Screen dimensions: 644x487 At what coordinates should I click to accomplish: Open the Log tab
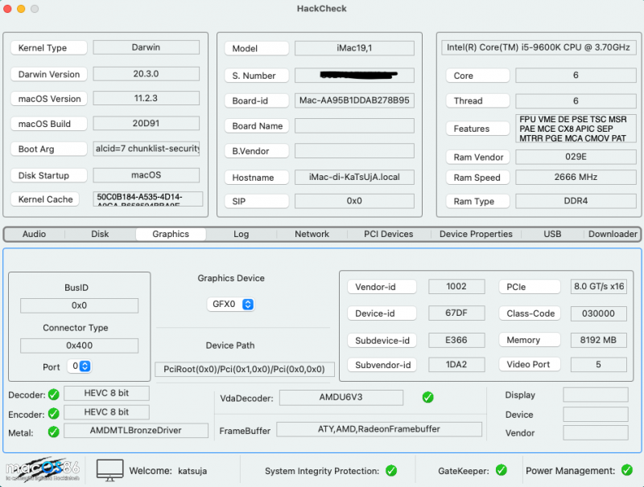(x=241, y=234)
